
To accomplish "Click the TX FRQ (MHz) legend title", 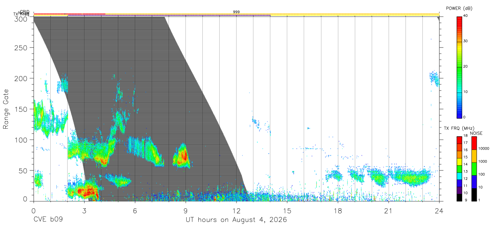I will coord(459,128).
